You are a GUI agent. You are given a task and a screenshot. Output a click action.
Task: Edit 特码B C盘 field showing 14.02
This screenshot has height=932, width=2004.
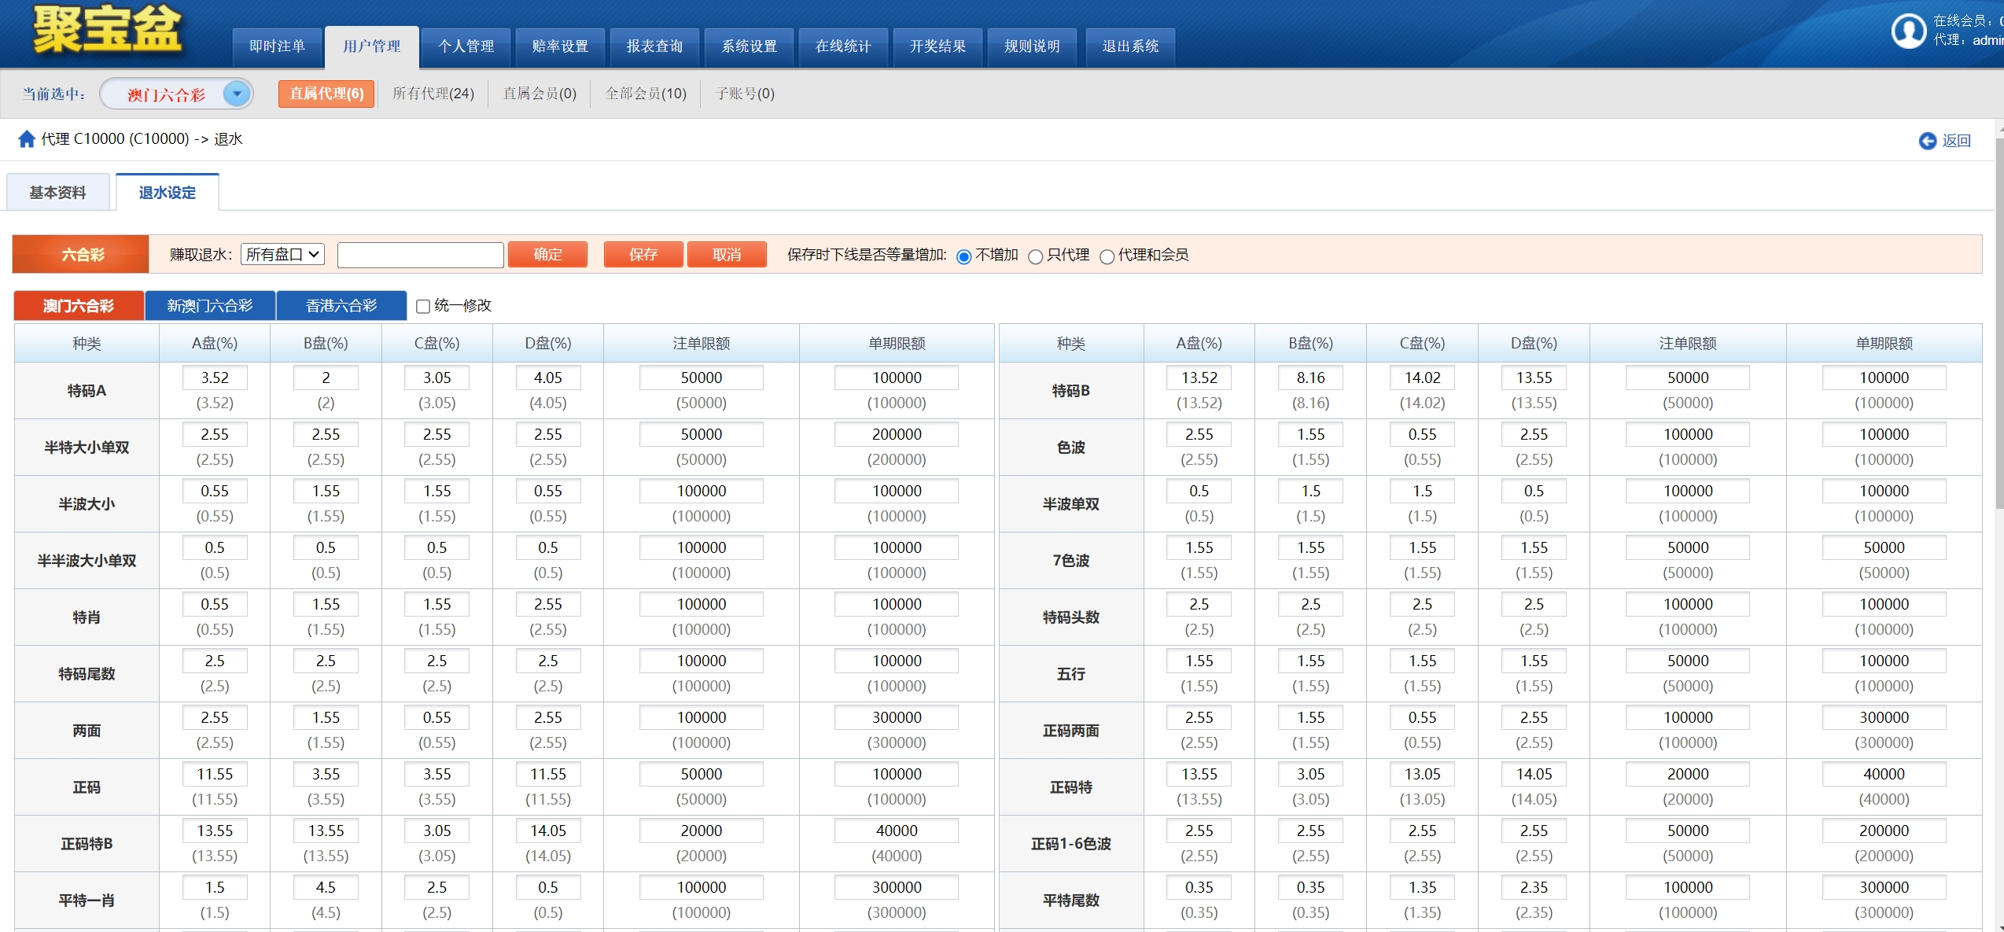(1423, 378)
